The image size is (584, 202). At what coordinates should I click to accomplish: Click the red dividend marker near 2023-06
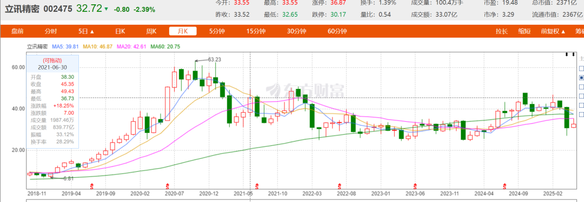coord(415,185)
